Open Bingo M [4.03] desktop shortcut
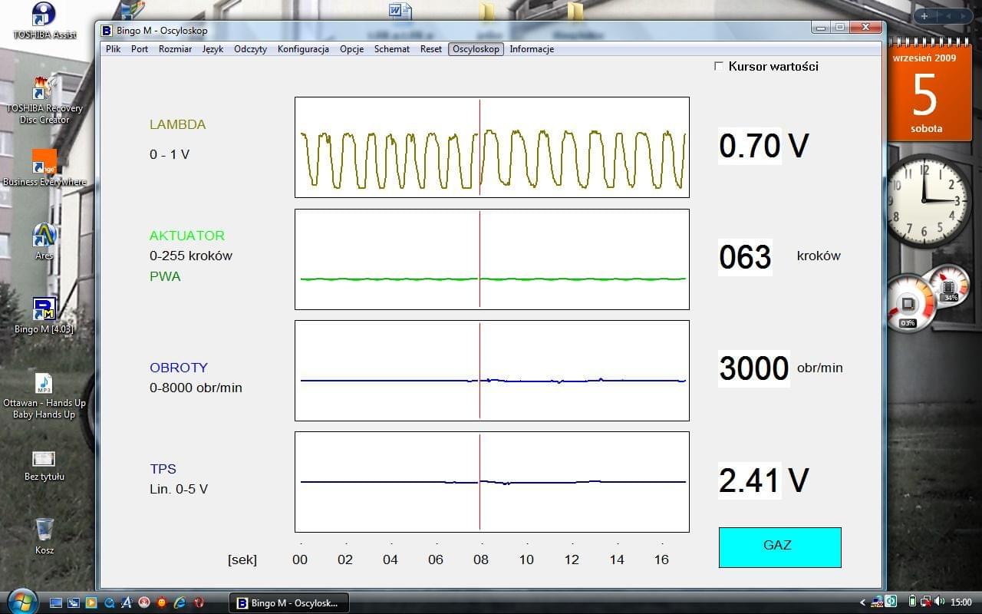 [x=44, y=315]
